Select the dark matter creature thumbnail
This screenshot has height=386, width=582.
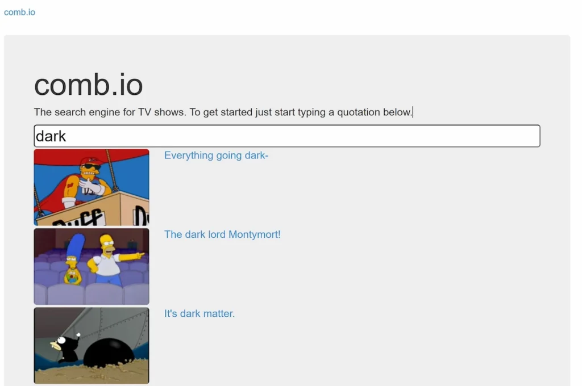(92, 346)
